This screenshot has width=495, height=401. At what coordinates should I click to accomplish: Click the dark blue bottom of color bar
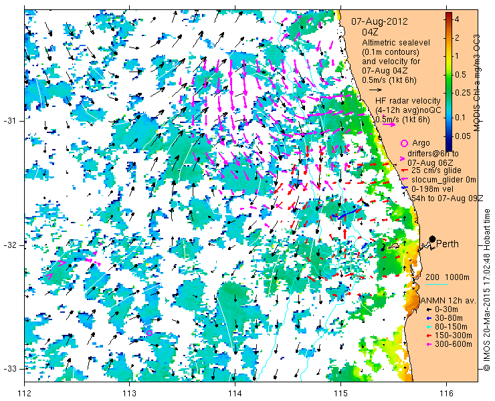[449, 147]
